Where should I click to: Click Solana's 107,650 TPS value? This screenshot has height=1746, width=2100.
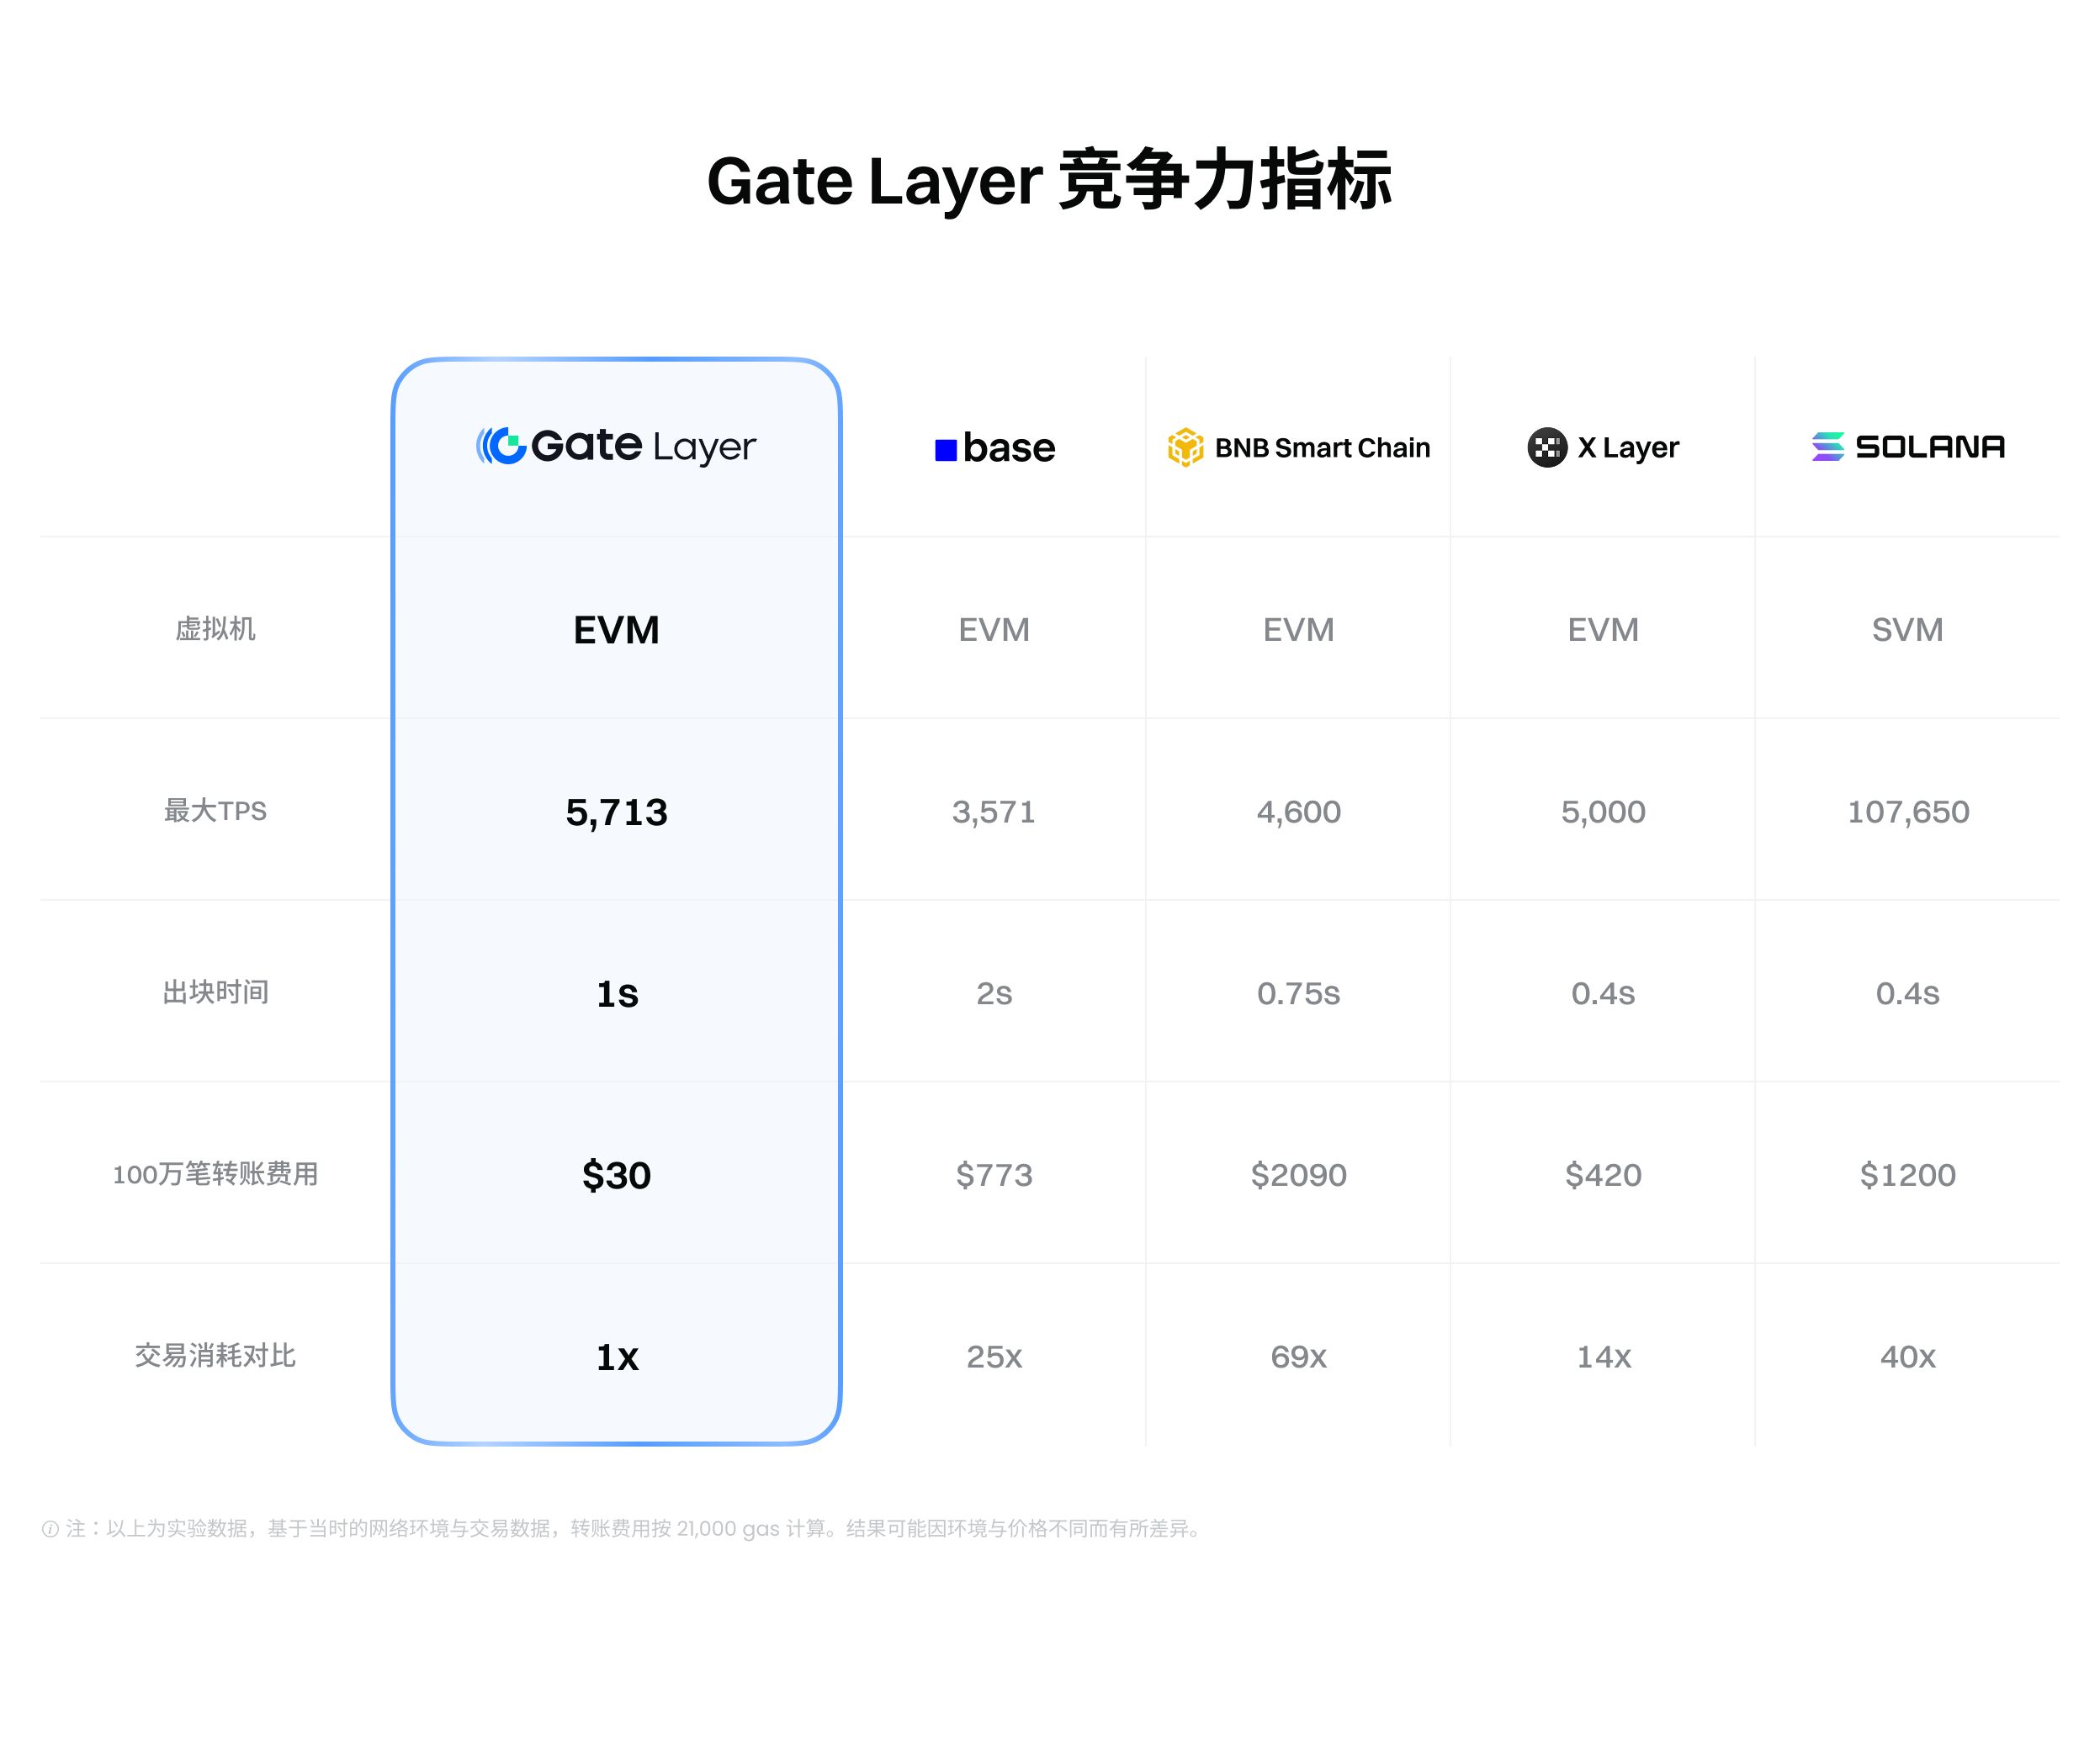[1907, 812]
